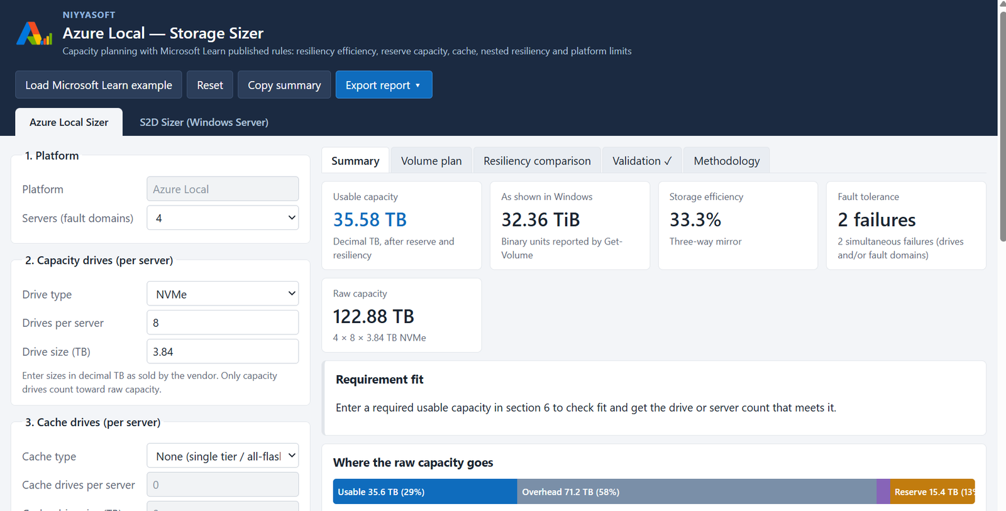The image size is (1006, 511).
Task: Click 'Where the raw capacity goes' heading
Action: [413, 462]
